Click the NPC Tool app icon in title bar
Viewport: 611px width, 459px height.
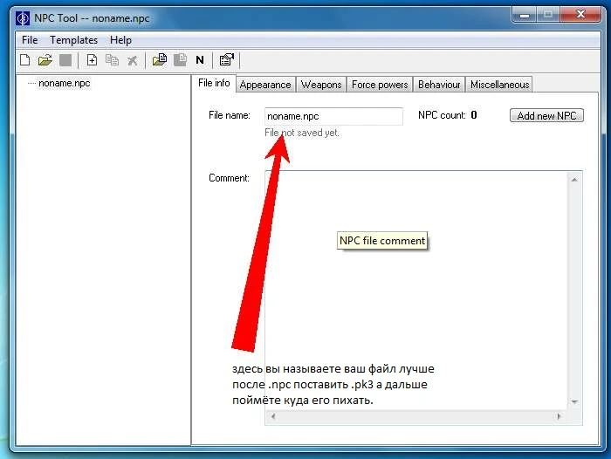[23, 18]
